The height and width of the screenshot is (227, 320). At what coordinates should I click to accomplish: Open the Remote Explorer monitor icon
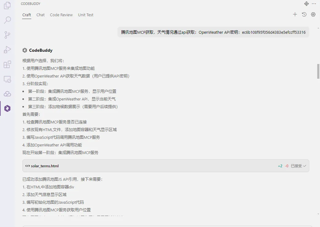7,79
